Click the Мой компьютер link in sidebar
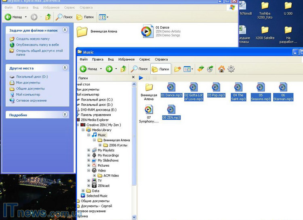Image resolution: width=303 pixels, height=220 pixels. click(x=28, y=94)
